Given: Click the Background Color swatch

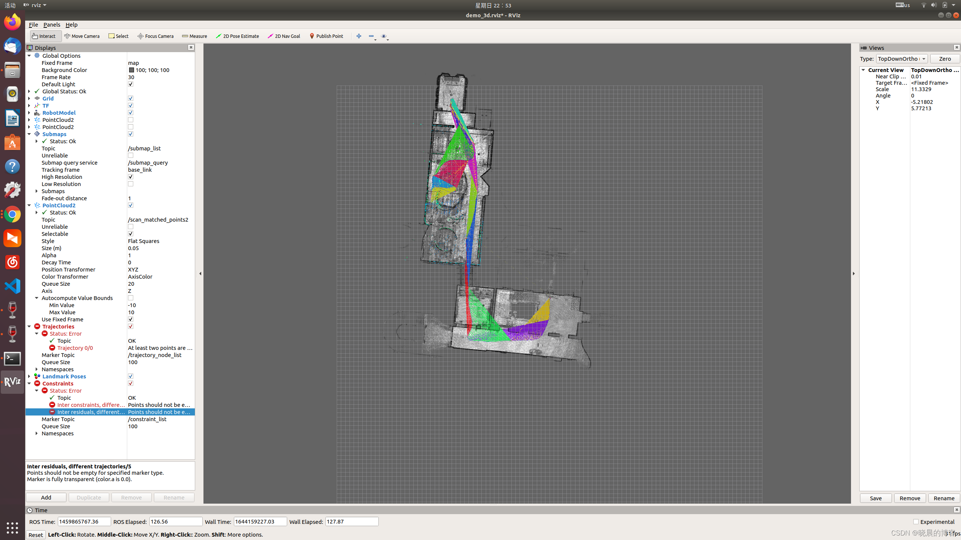Looking at the screenshot, I should (131, 70).
